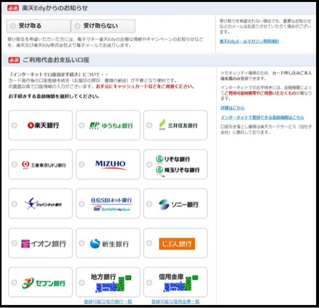Click the 三菱東京UFJ銀行 logo
Screen dimensions: 319x308
click(x=44, y=165)
